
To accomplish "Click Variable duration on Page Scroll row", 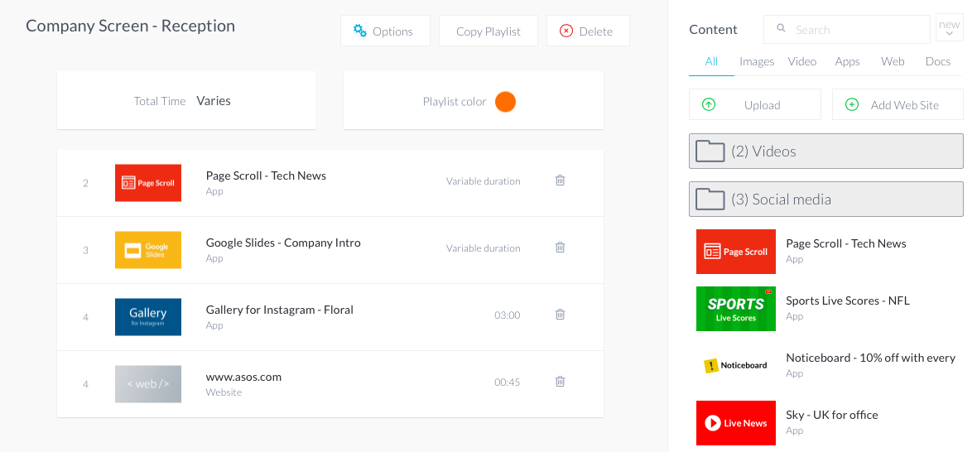I will pos(483,181).
